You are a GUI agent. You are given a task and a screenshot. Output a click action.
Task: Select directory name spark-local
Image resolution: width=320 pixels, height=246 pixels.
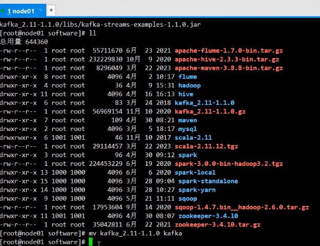tap(195, 173)
